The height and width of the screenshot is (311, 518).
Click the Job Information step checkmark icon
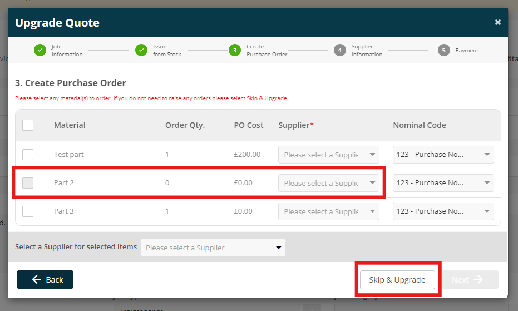(40, 50)
